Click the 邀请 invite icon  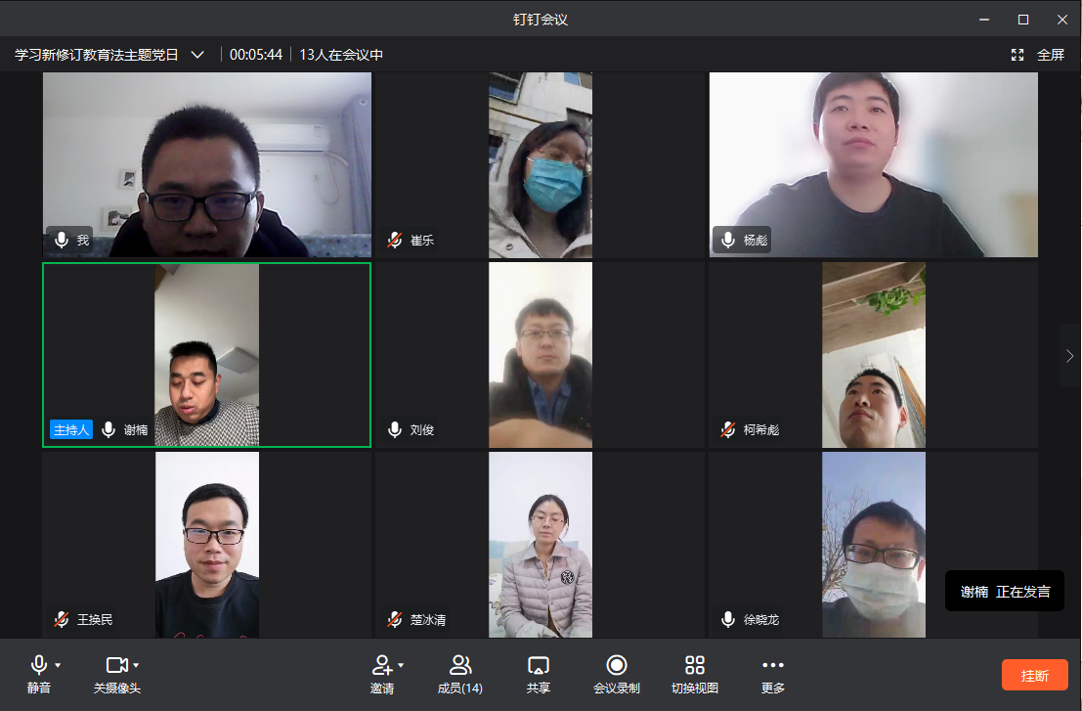(x=381, y=666)
